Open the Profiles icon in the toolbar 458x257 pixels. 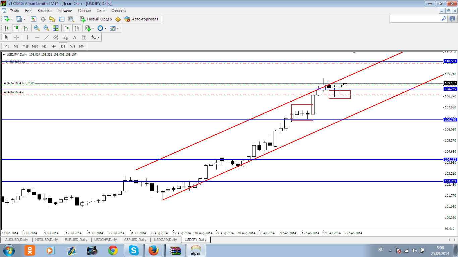[x=19, y=19]
